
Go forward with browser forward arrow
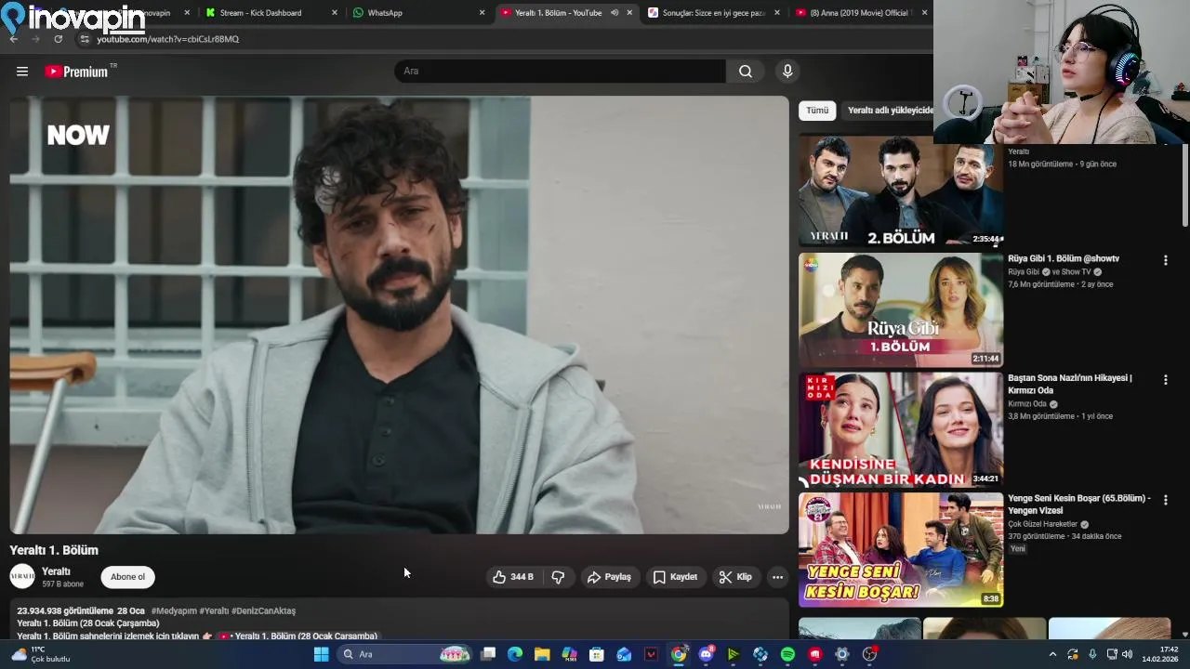pyautogui.click(x=35, y=39)
